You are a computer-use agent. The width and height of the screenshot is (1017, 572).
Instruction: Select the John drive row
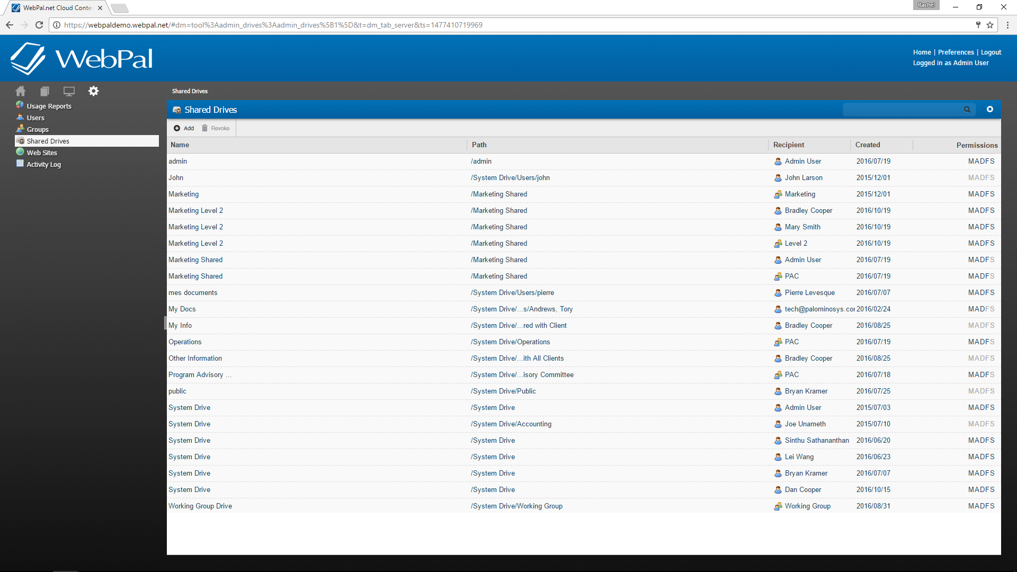point(584,178)
